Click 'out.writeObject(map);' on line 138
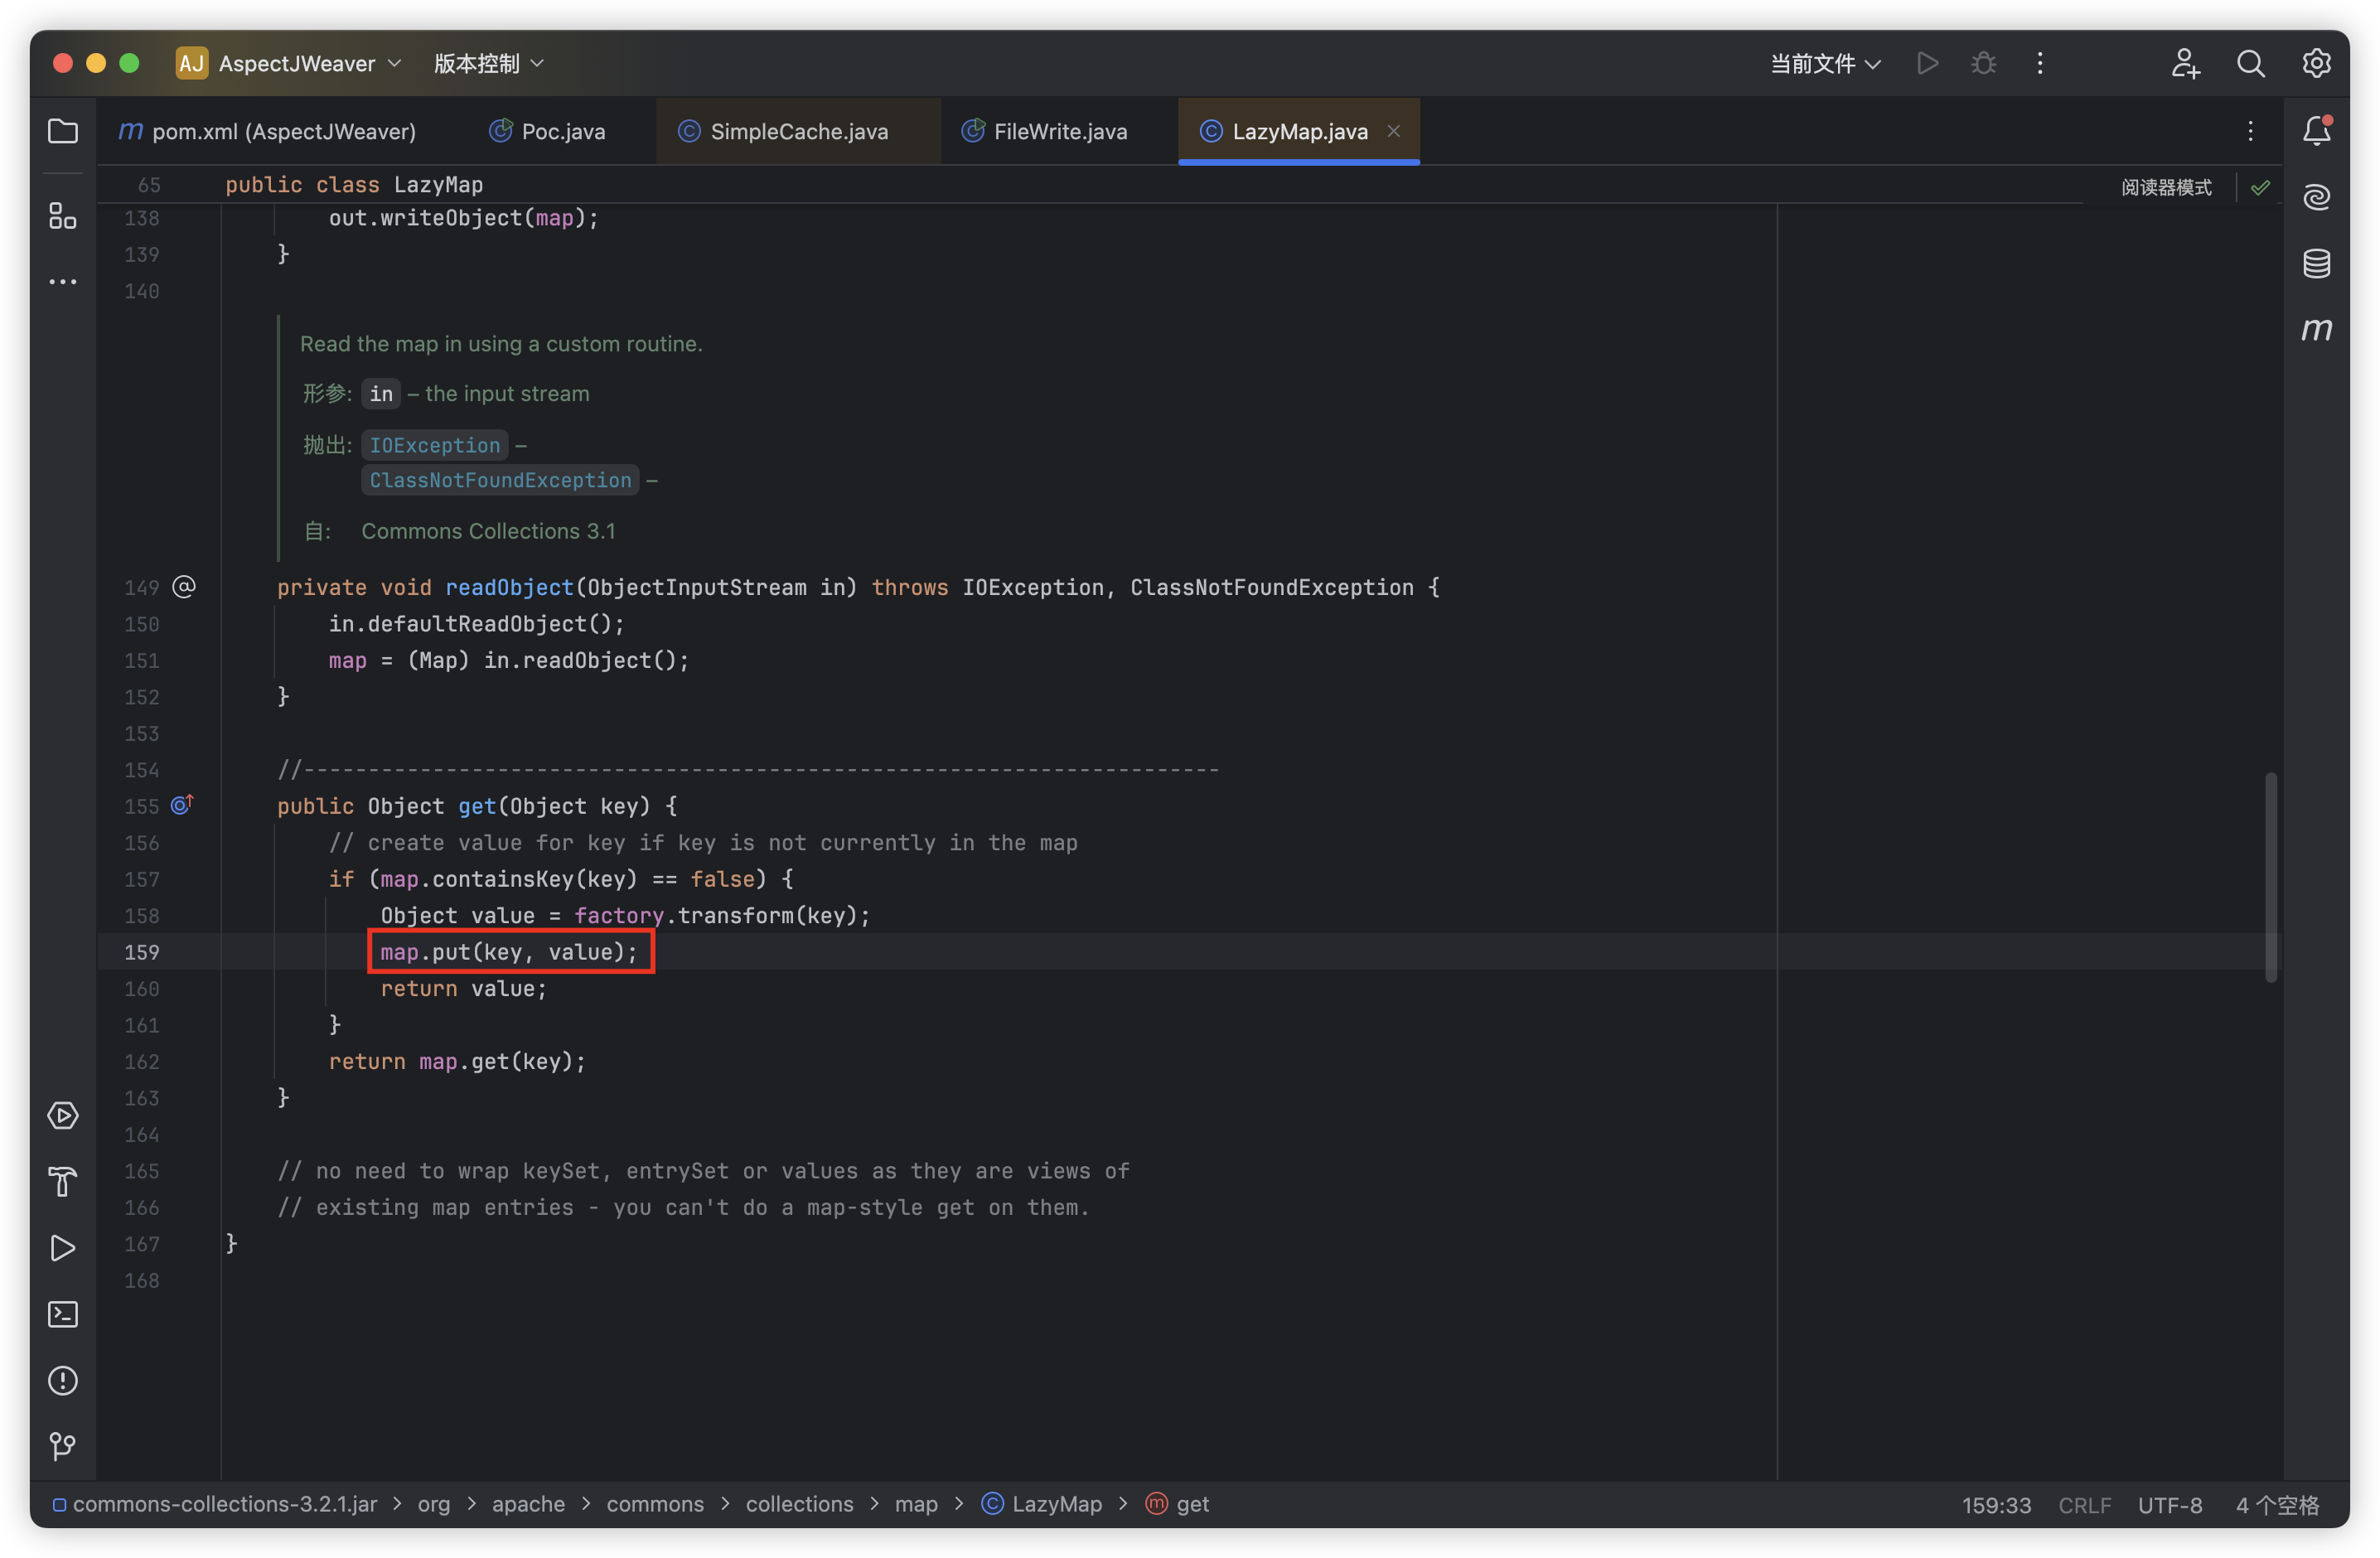Image resolution: width=2380 pixels, height=1558 pixels. click(463, 217)
